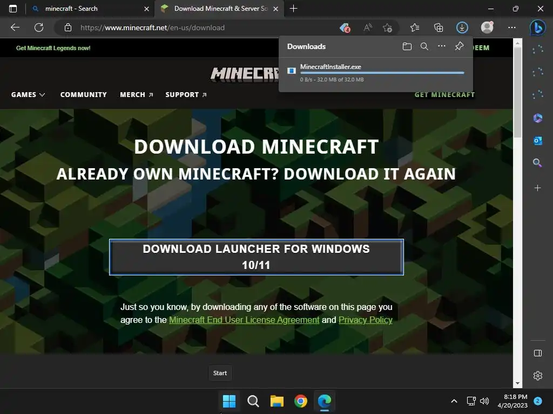Open the shopping coupons icon with badge 4

(345, 27)
